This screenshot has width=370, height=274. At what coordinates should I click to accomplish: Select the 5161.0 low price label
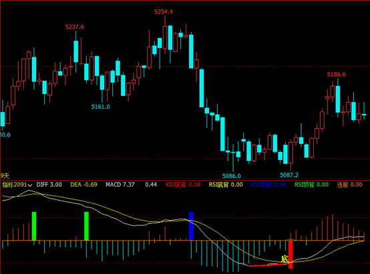(x=101, y=107)
